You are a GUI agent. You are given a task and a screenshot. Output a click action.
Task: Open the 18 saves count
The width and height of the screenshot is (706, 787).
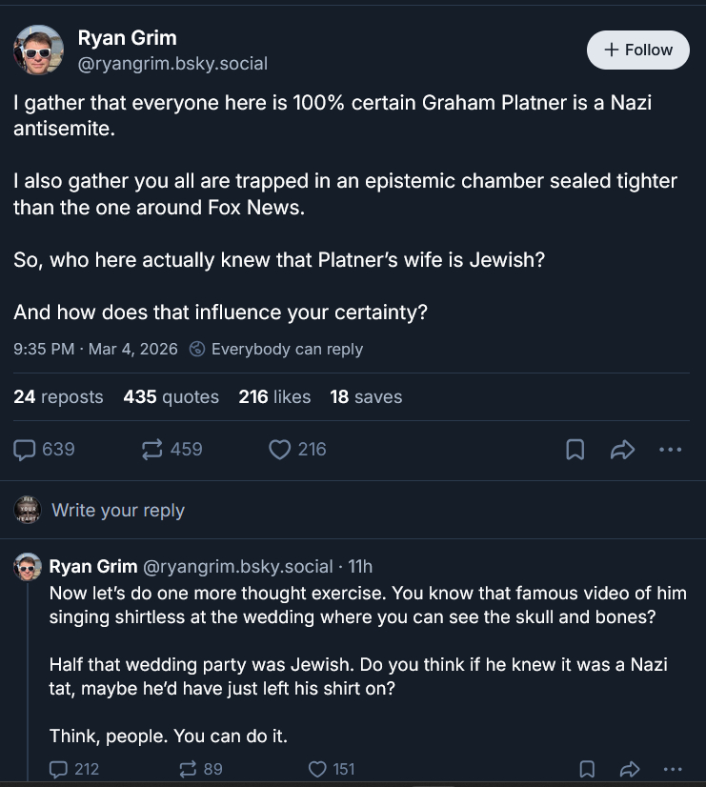pos(366,397)
